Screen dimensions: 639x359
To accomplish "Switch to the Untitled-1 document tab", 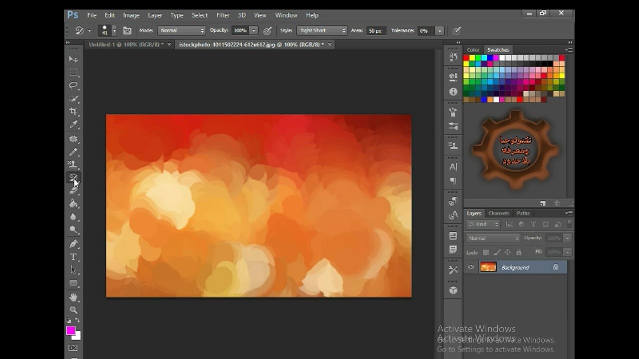I will pyautogui.click(x=126, y=44).
